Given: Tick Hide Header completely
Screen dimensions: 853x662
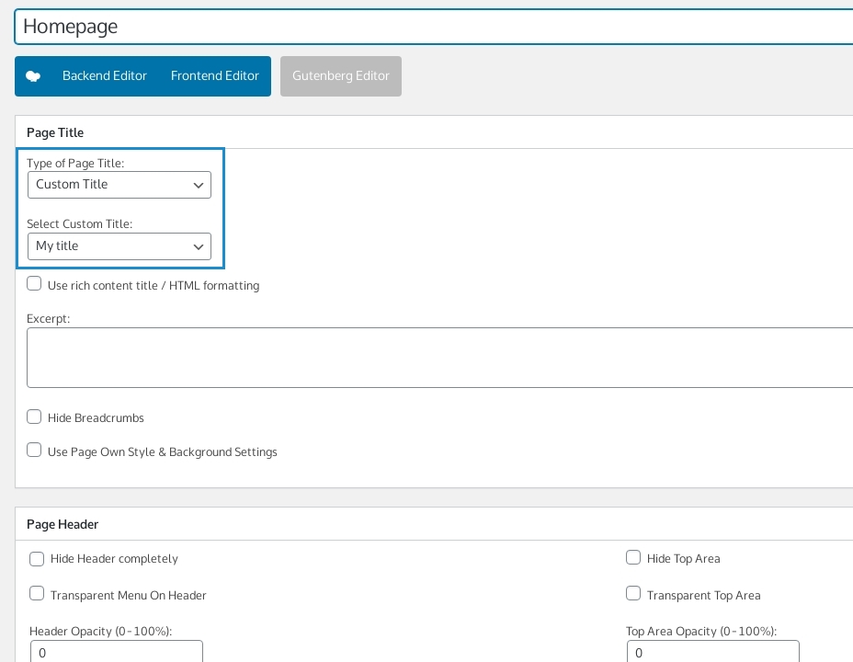Looking at the screenshot, I should point(37,558).
